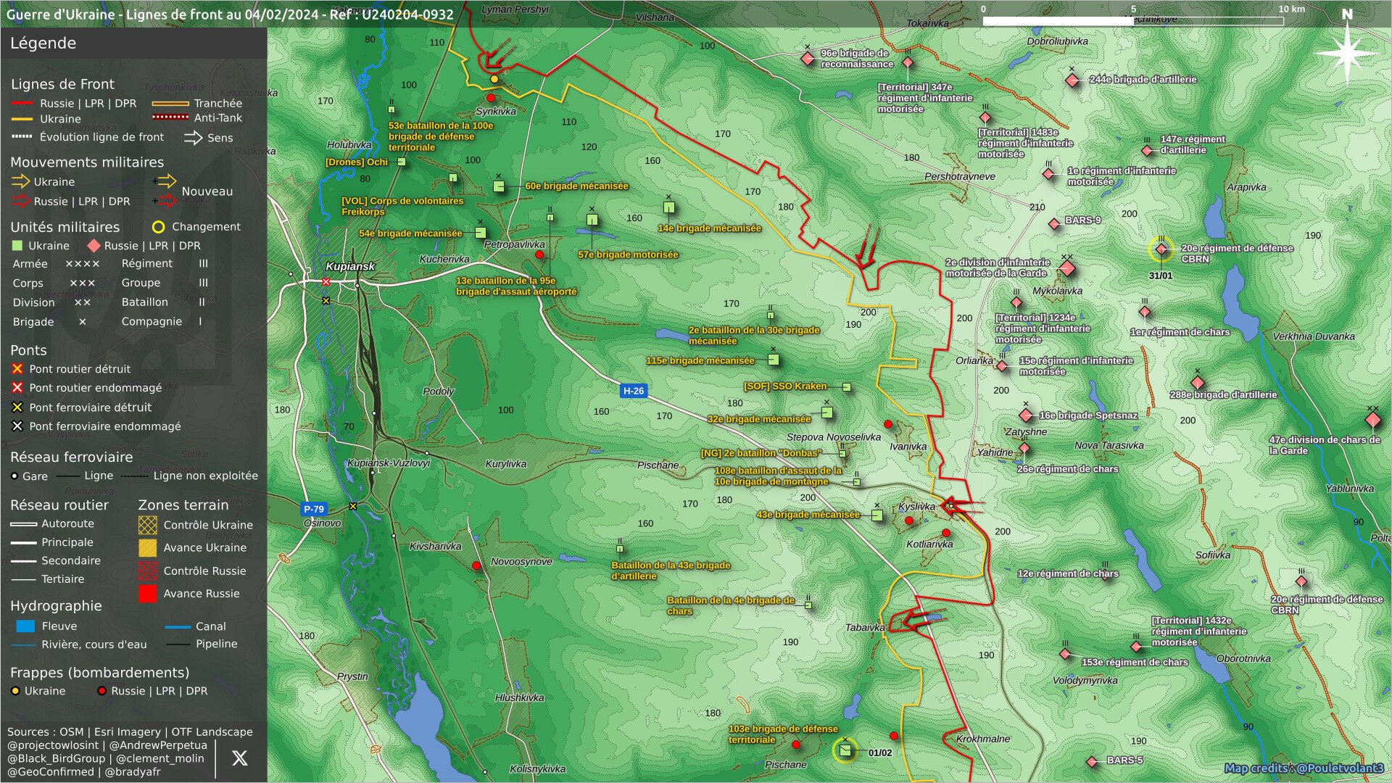Click the red attack arrow above Synkivka
This screenshot has width=1392, height=783.
500,54
